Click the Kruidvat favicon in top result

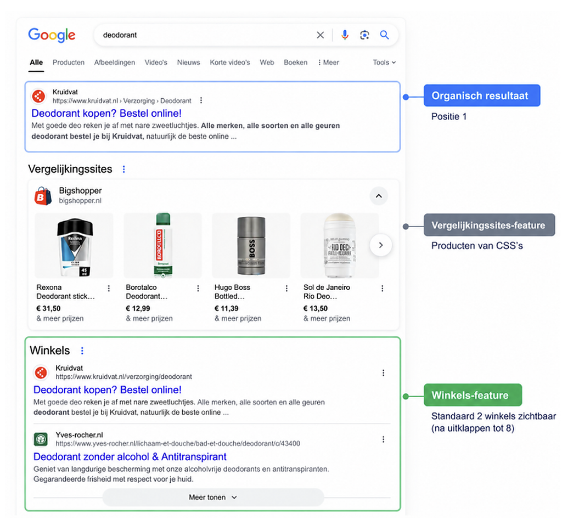click(39, 97)
